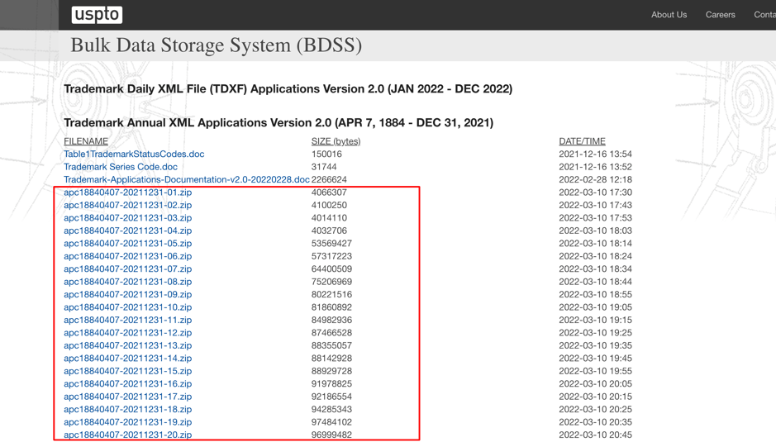The height and width of the screenshot is (442, 776).
Task: Select the date 2022-03-10 19:45
Action: (595, 359)
